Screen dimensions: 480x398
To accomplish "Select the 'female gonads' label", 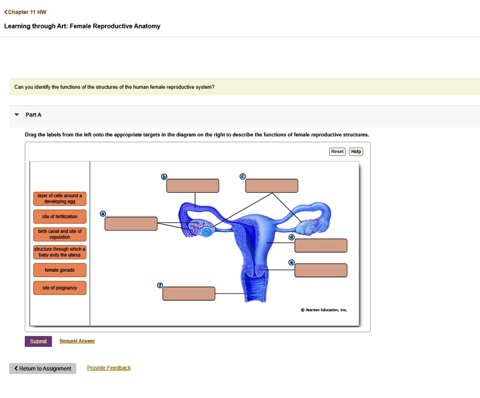I will [x=60, y=270].
